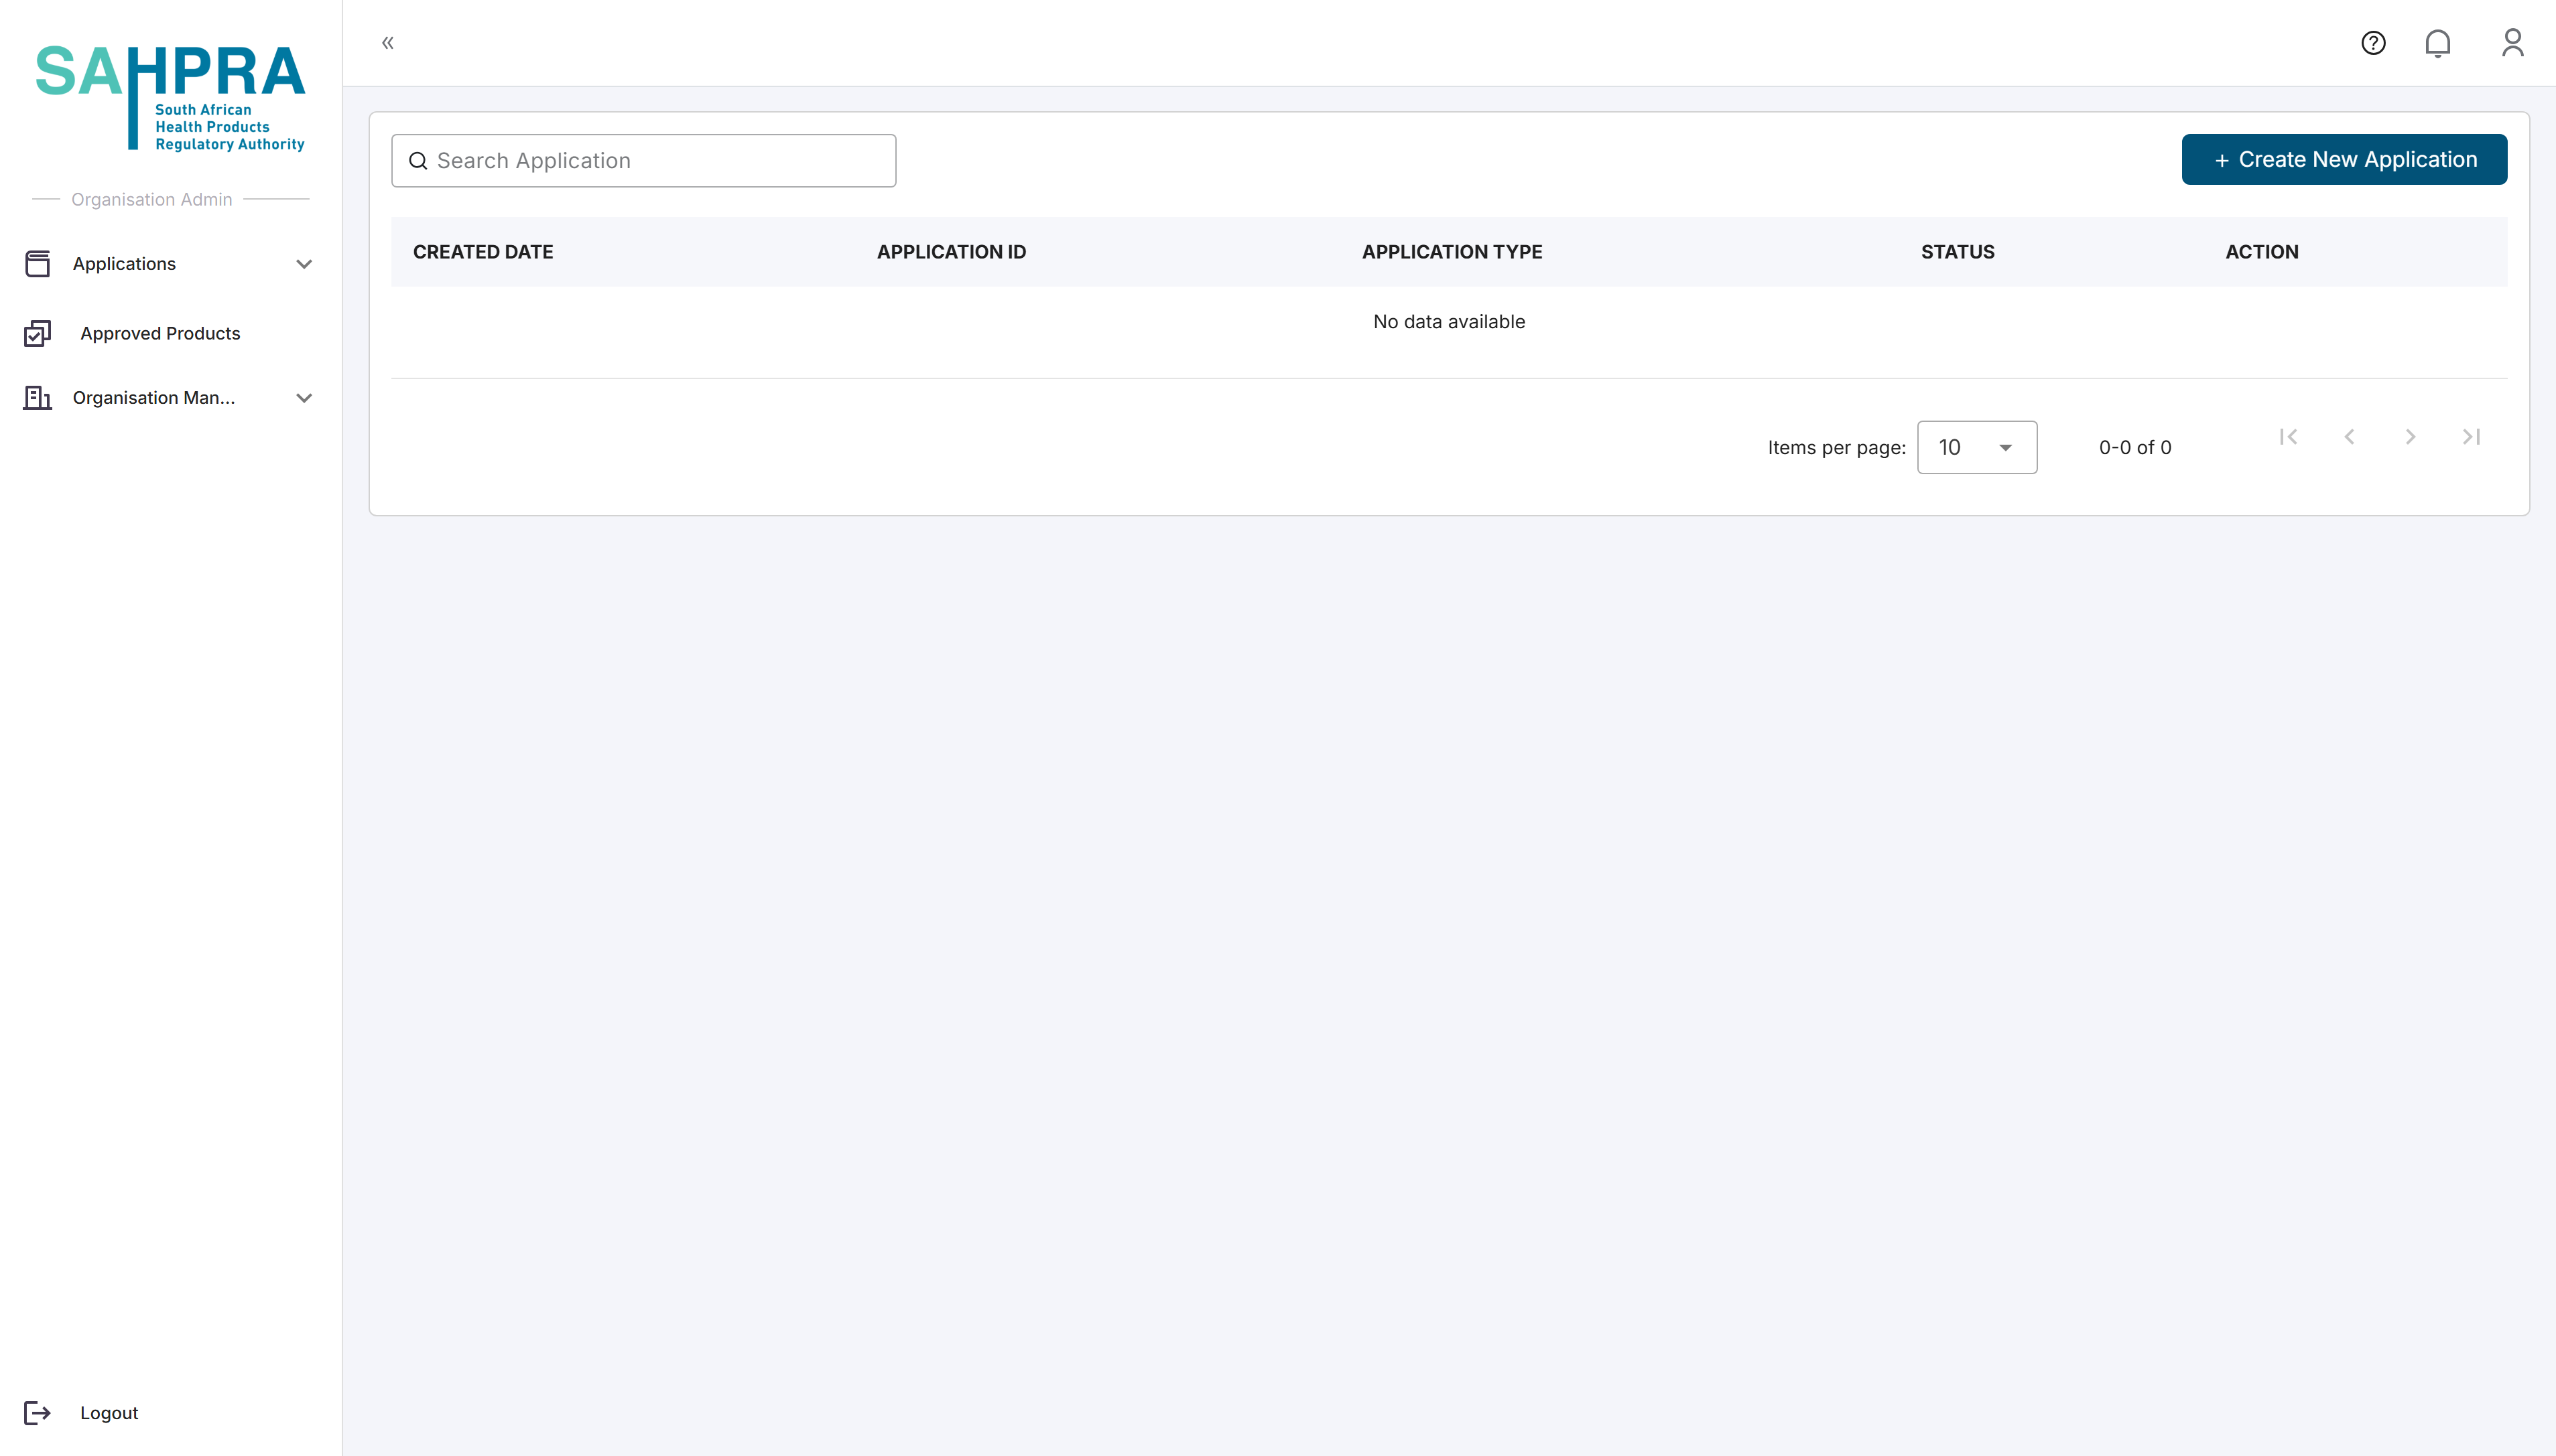Sort by CREATED DATE column header
Screen dimensions: 2556x1456
[x=483, y=252]
